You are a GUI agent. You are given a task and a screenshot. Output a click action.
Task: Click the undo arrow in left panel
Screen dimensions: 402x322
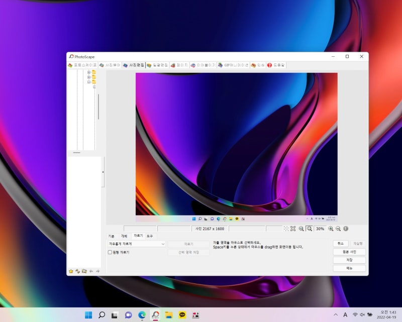point(91,271)
